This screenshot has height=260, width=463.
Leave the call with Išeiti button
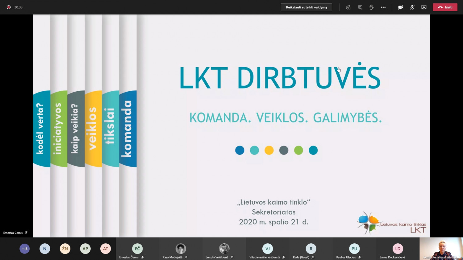[x=445, y=7]
